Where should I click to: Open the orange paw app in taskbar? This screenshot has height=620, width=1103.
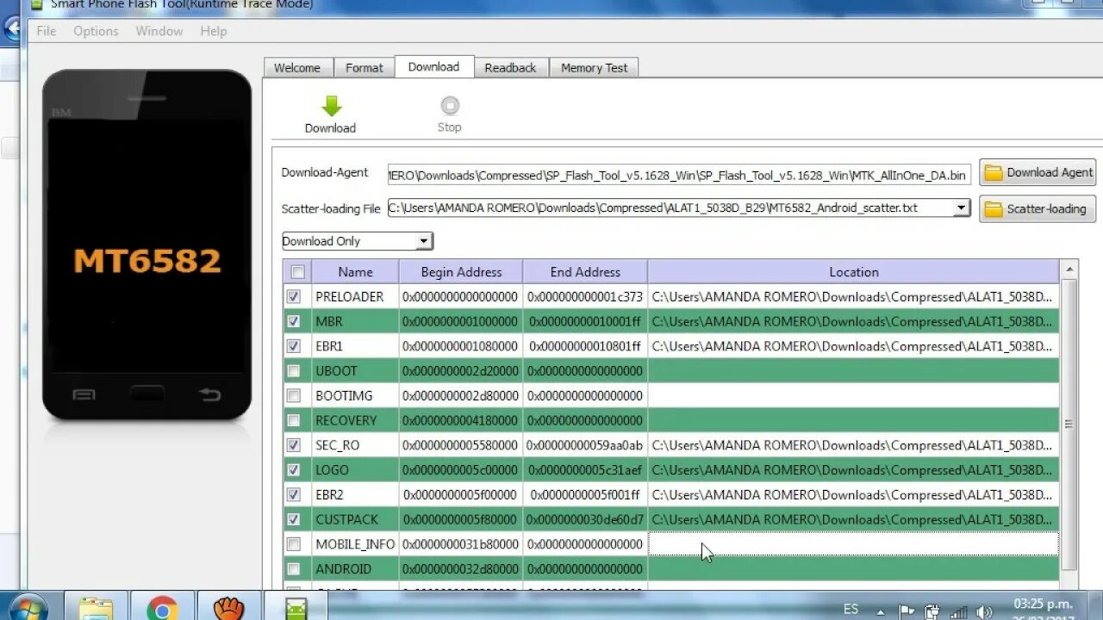(228, 609)
